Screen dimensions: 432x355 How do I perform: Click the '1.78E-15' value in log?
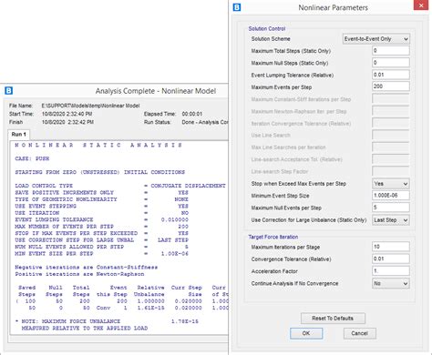coord(185,321)
